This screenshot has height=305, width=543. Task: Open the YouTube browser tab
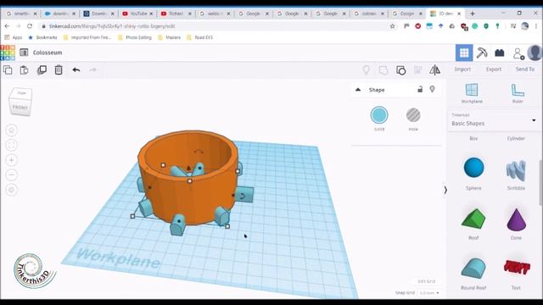coord(137,14)
